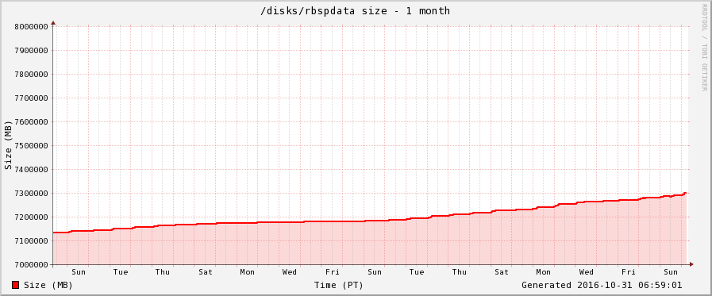The height and width of the screenshot is (296, 712).
Task: Click the vertical 'Size (MB)' axis title
Action: 8,145
